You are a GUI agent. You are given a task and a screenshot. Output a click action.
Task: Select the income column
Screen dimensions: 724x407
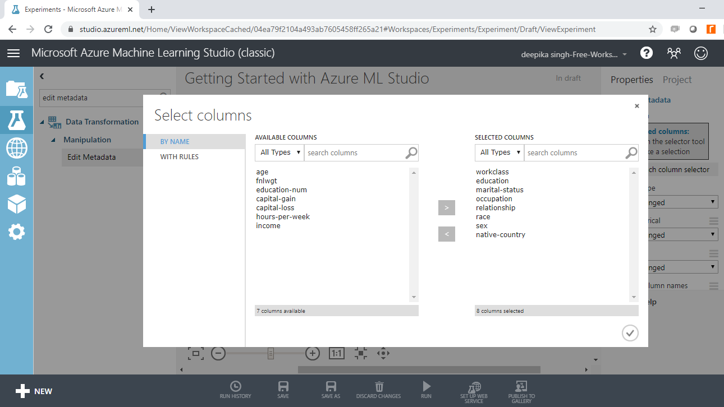[x=268, y=226]
